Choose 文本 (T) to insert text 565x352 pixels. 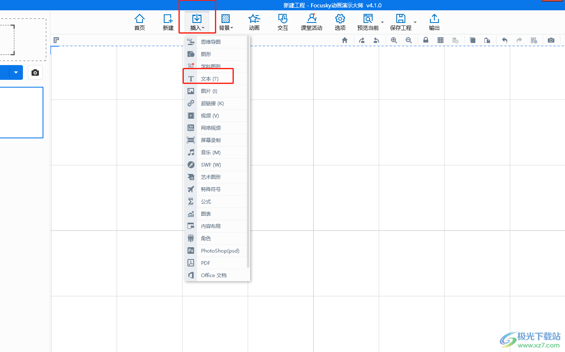click(x=216, y=79)
